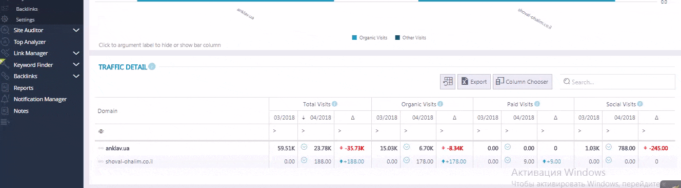Click link icon left of shoval-ohalim.co.il
This screenshot has width=681, height=188.
tap(101, 161)
